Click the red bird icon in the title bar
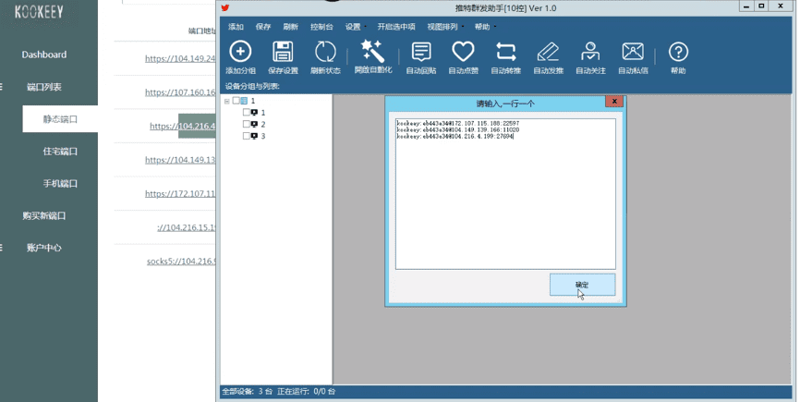The image size is (800, 402). tap(225, 7)
